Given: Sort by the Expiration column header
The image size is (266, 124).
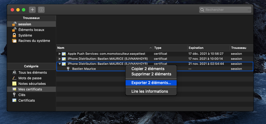Looking at the screenshot, I should 209,48.
